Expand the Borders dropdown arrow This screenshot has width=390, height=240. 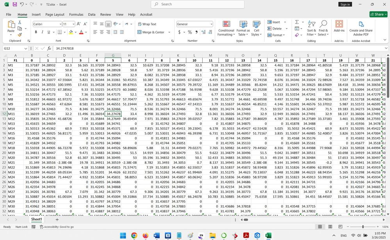tap(65, 32)
